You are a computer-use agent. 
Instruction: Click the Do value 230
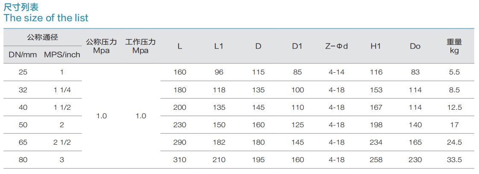[415, 160]
